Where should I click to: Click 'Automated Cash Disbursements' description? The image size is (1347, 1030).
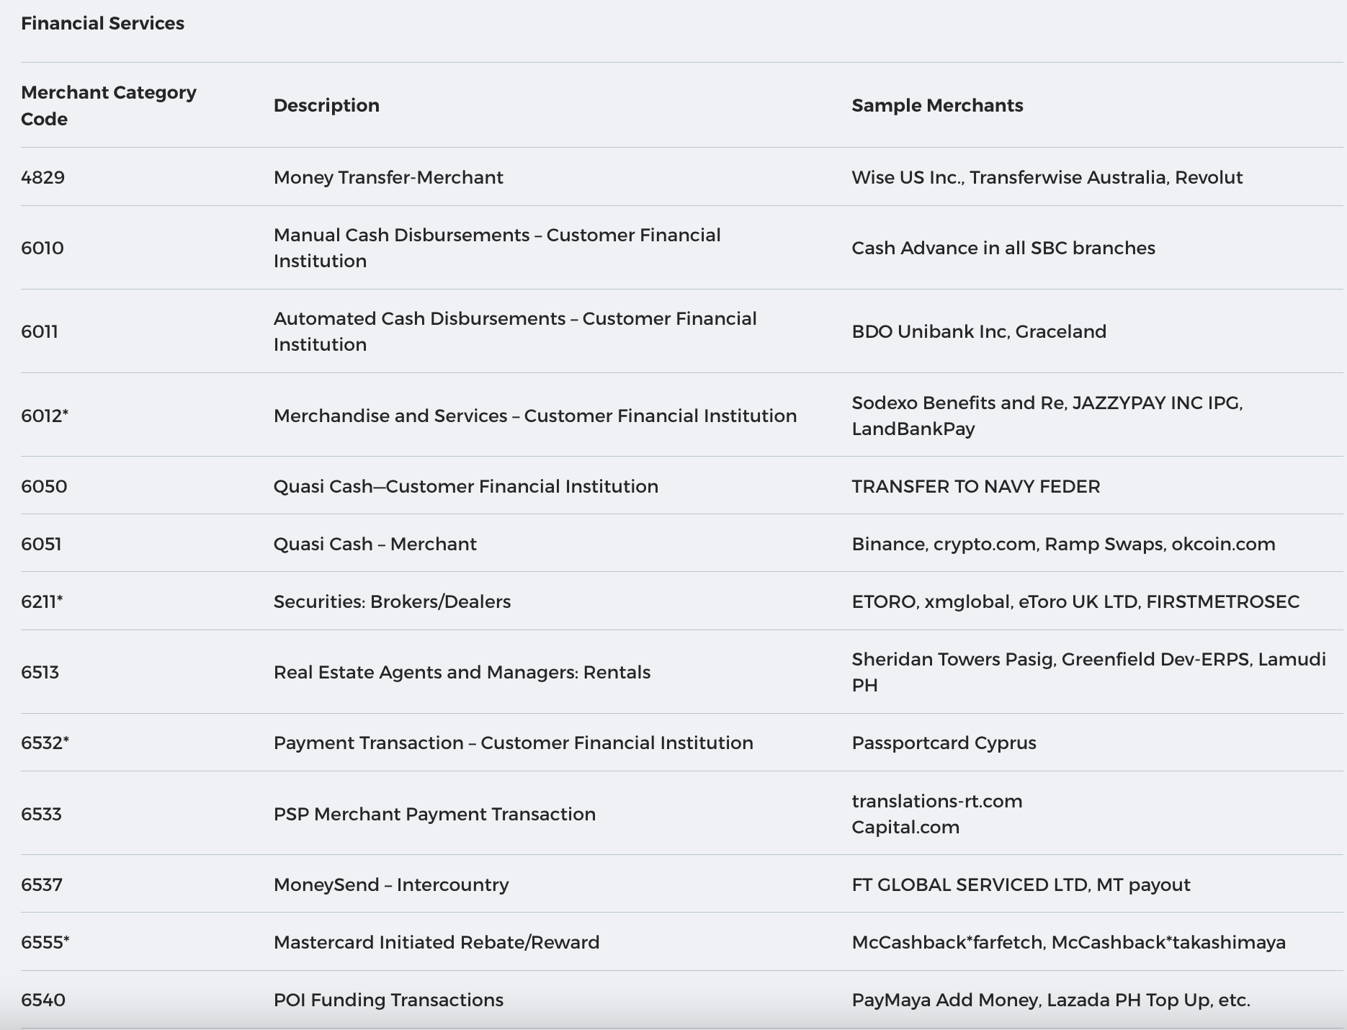point(515,331)
